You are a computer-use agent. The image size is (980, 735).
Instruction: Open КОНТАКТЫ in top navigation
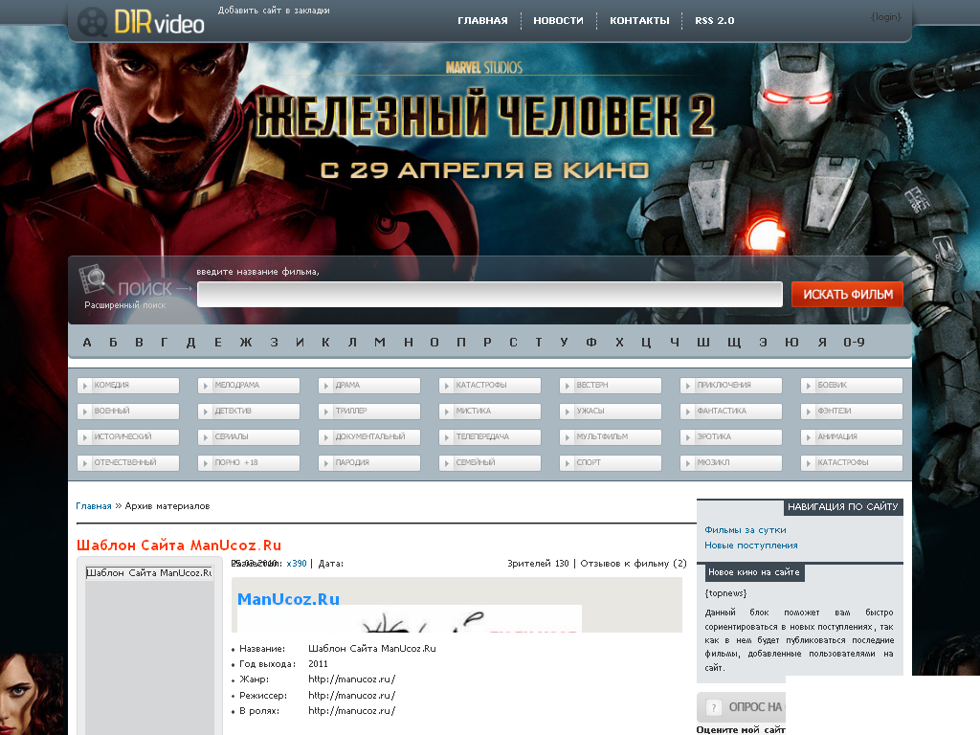639,21
